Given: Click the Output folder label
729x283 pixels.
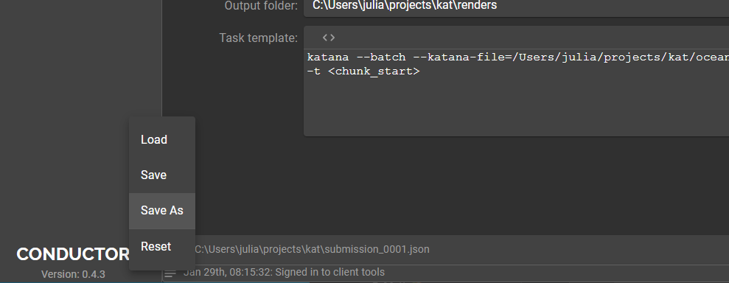Looking at the screenshot, I should 261,6.
